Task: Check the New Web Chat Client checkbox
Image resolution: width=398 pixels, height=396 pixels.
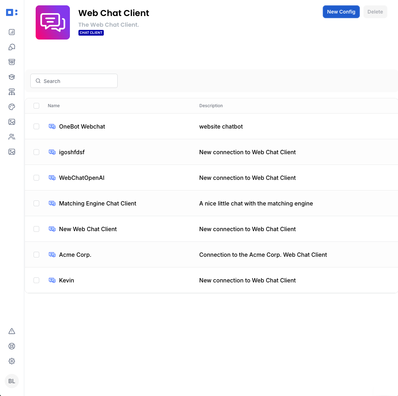Action: coord(36,229)
